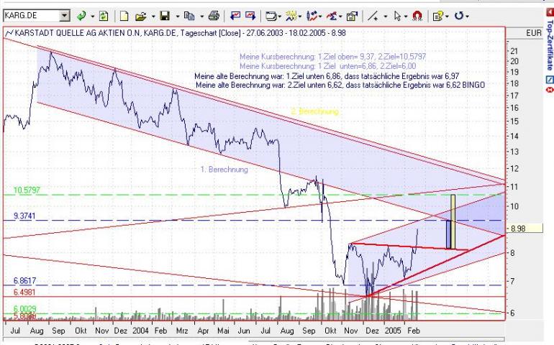Image resolution: width=554 pixels, height=345 pixels.
Task: Toggle the red magnet snap tool
Action: [x=417, y=16]
